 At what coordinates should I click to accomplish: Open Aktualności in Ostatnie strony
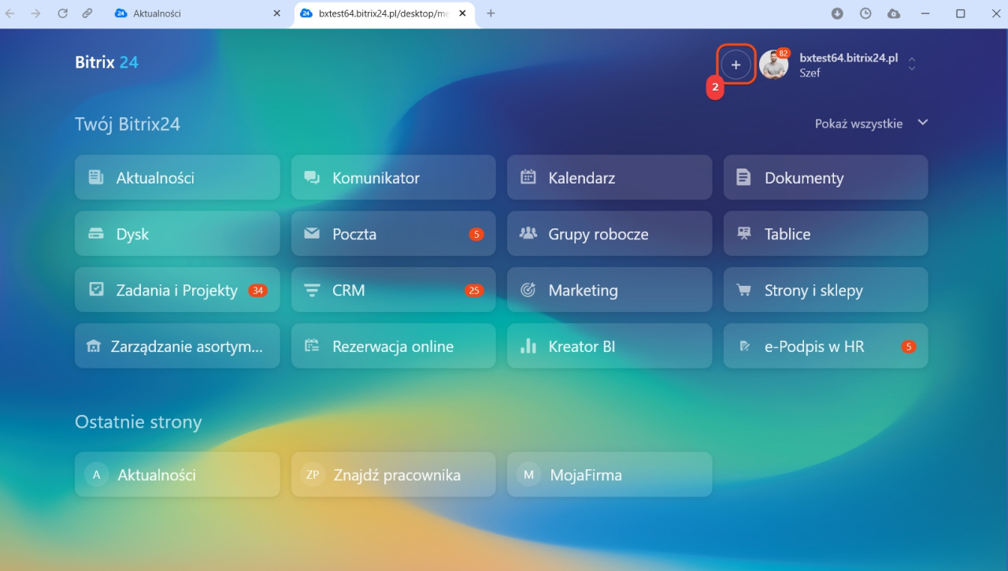coord(177,474)
